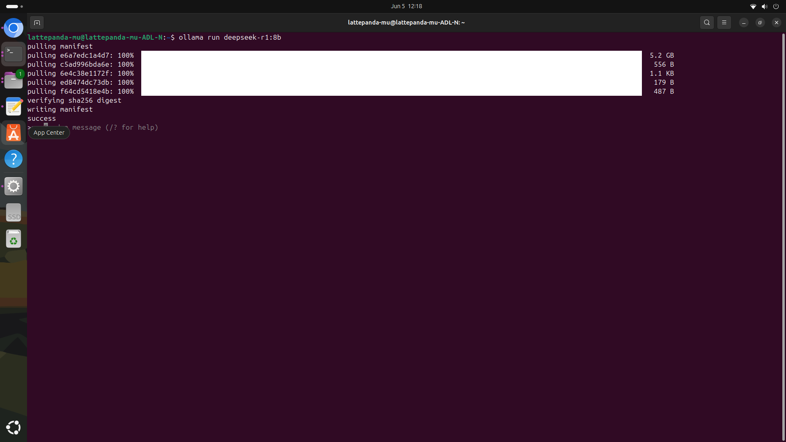This screenshot has width=786, height=442.
Task: Click the power icon in top bar
Action: pos(776,6)
